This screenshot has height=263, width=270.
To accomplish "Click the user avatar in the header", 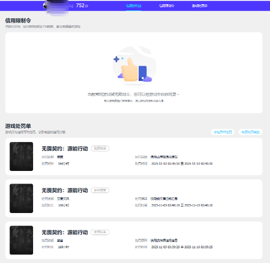I will pyautogui.click(x=45, y=6).
